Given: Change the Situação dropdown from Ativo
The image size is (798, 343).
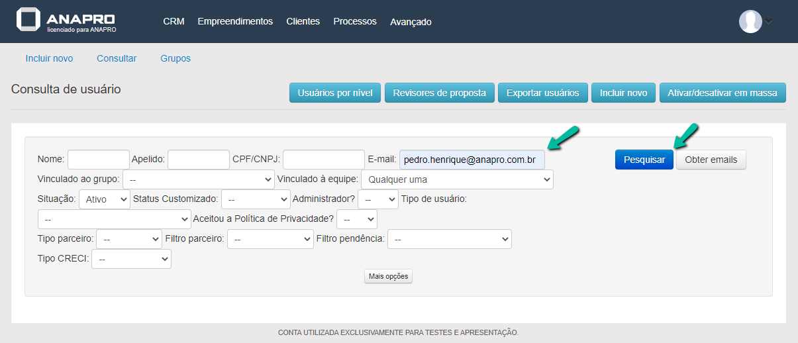Looking at the screenshot, I should point(105,199).
